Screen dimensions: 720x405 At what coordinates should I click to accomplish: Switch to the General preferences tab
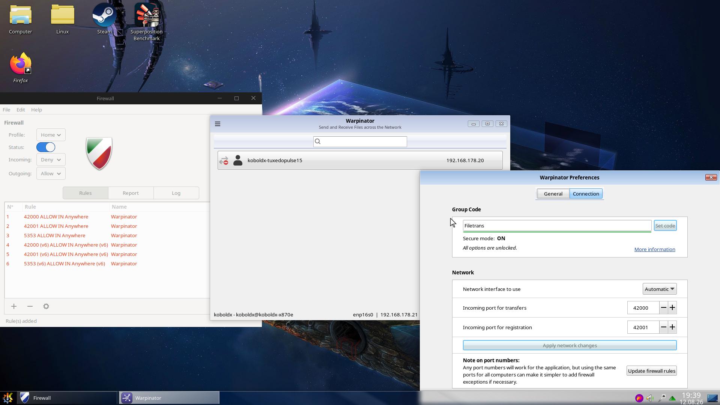[x=553, y=194]
